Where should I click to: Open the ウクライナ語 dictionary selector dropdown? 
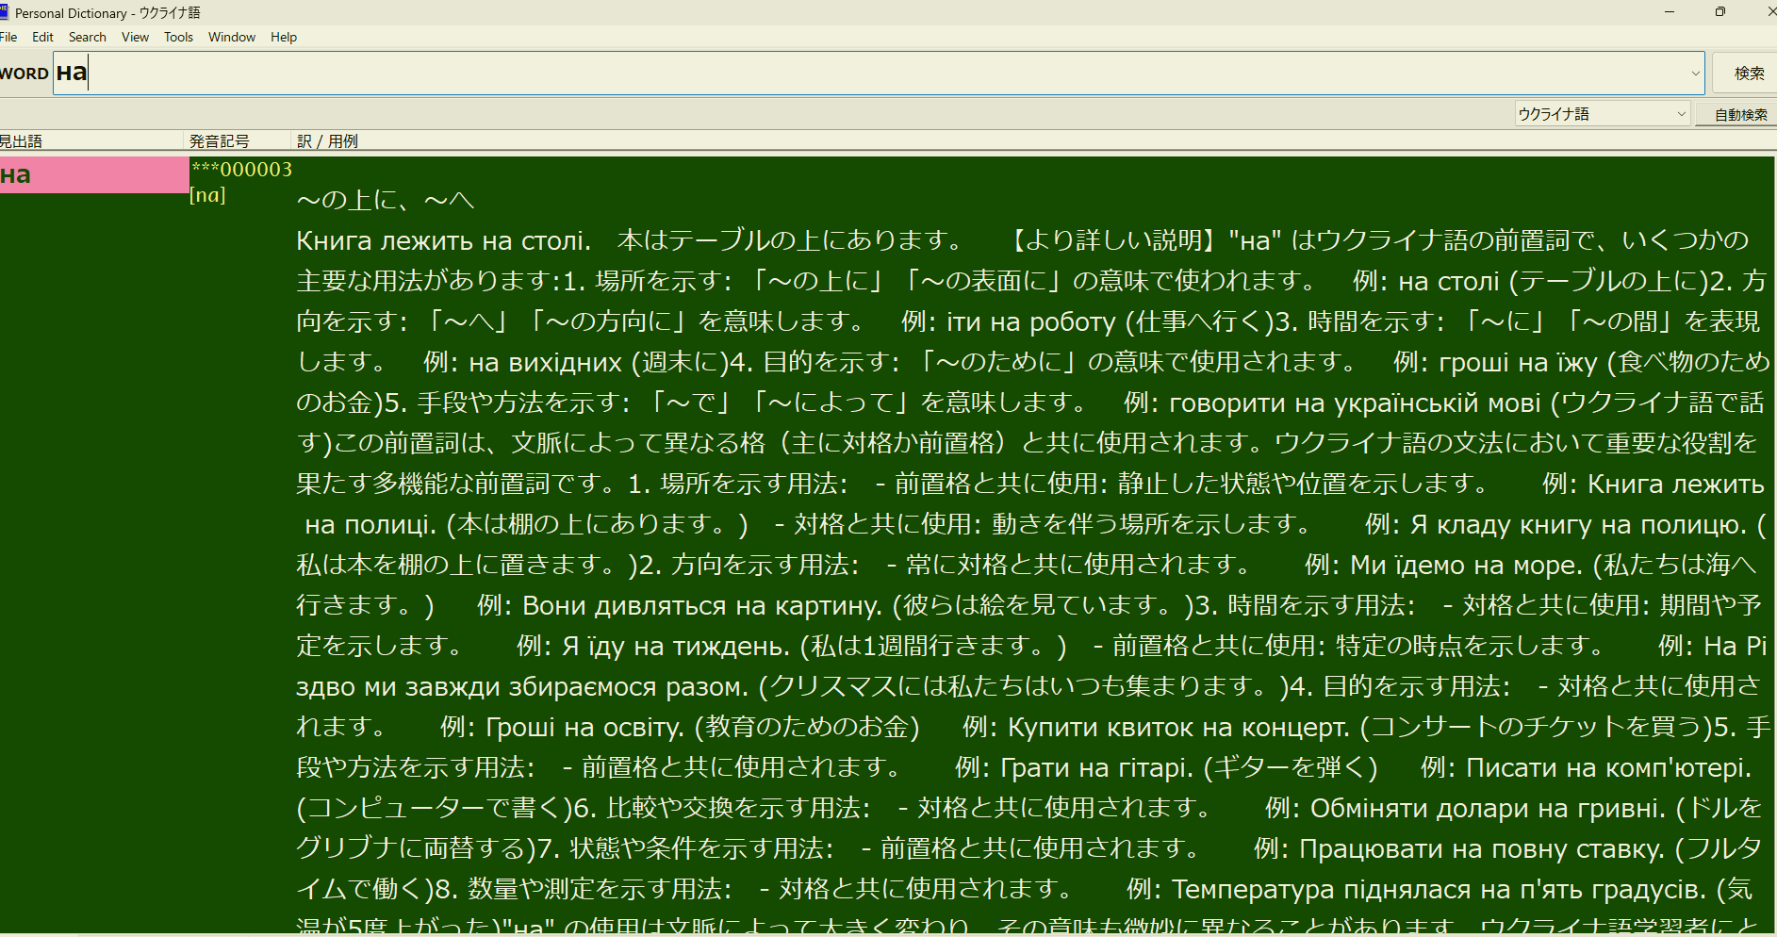point(1602,114)
